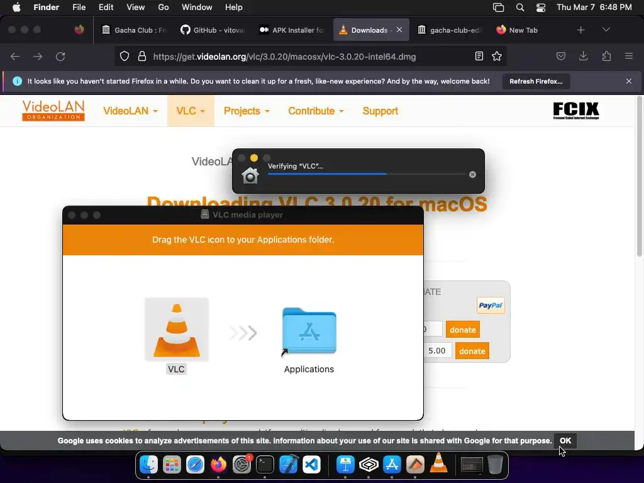Click donate button beside 5.00 field
Image resolution: width=644 pixels, height=483 pixels.
coord(472,351)
